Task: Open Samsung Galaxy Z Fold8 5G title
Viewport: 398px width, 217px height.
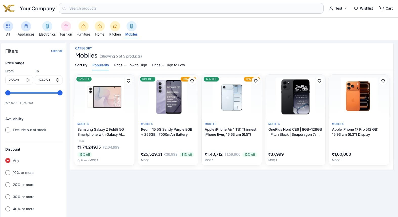Action: (101, 132)
